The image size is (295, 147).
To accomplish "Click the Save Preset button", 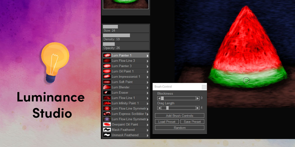I will coord(192,122).
